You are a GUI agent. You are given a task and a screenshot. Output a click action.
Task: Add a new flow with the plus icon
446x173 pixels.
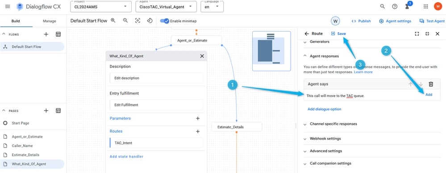46,34
